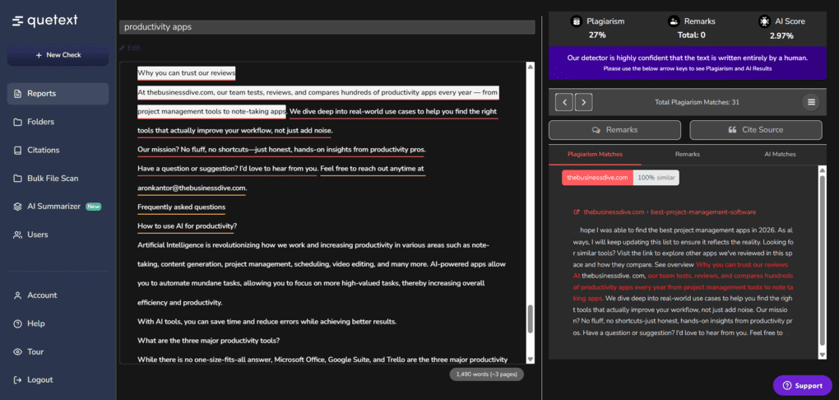Click the document text scrollbar thumb
Viewport: 839px width, 400px height.
click(531, 319)
